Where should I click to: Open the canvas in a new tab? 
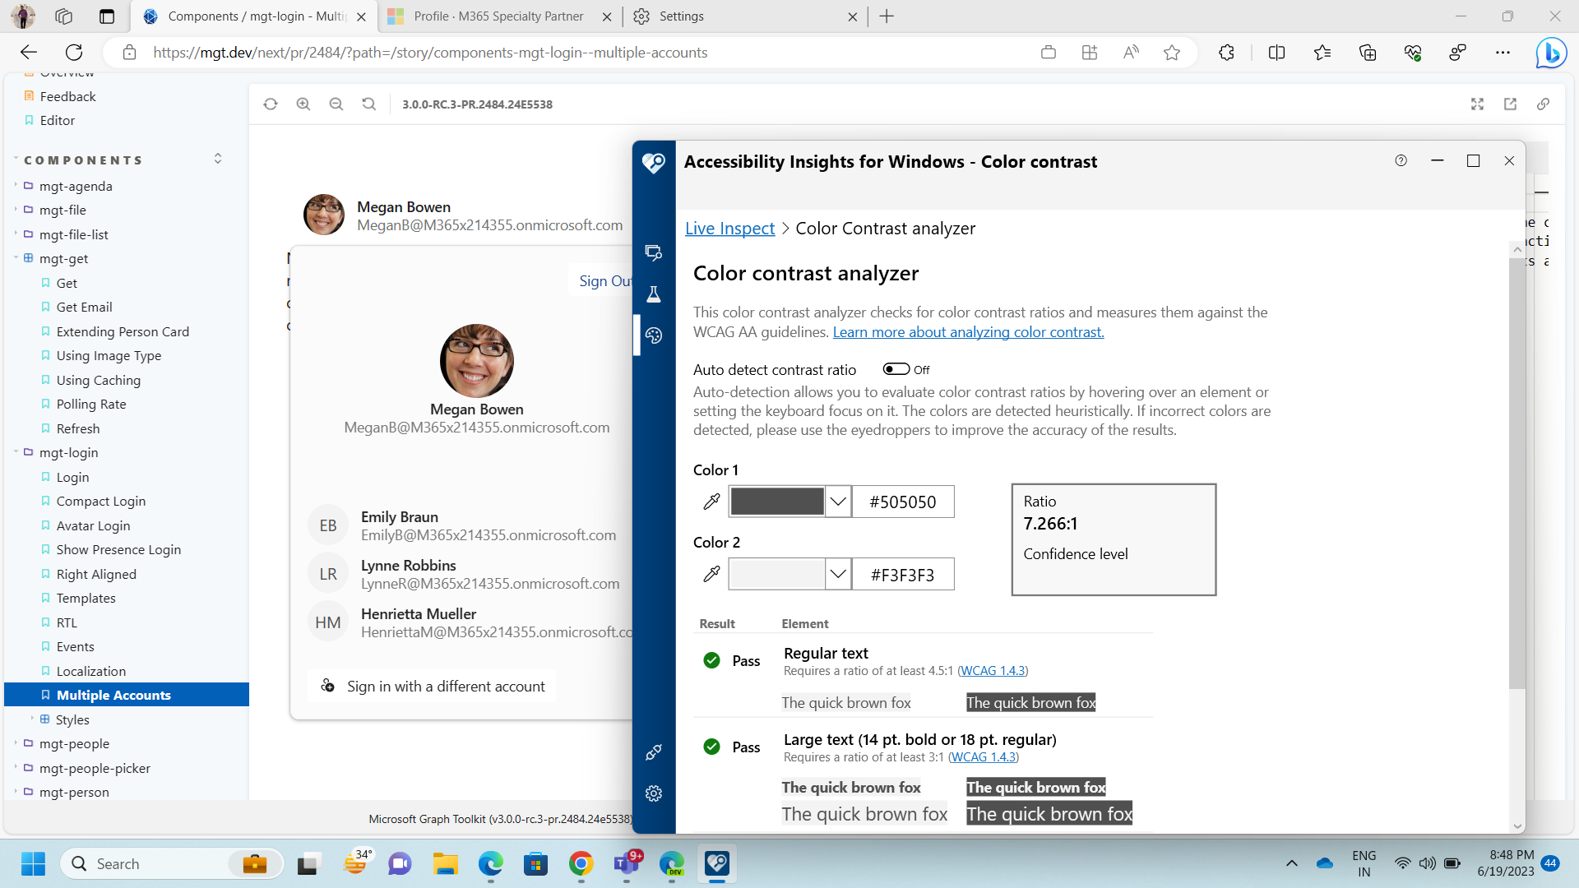1510,104
